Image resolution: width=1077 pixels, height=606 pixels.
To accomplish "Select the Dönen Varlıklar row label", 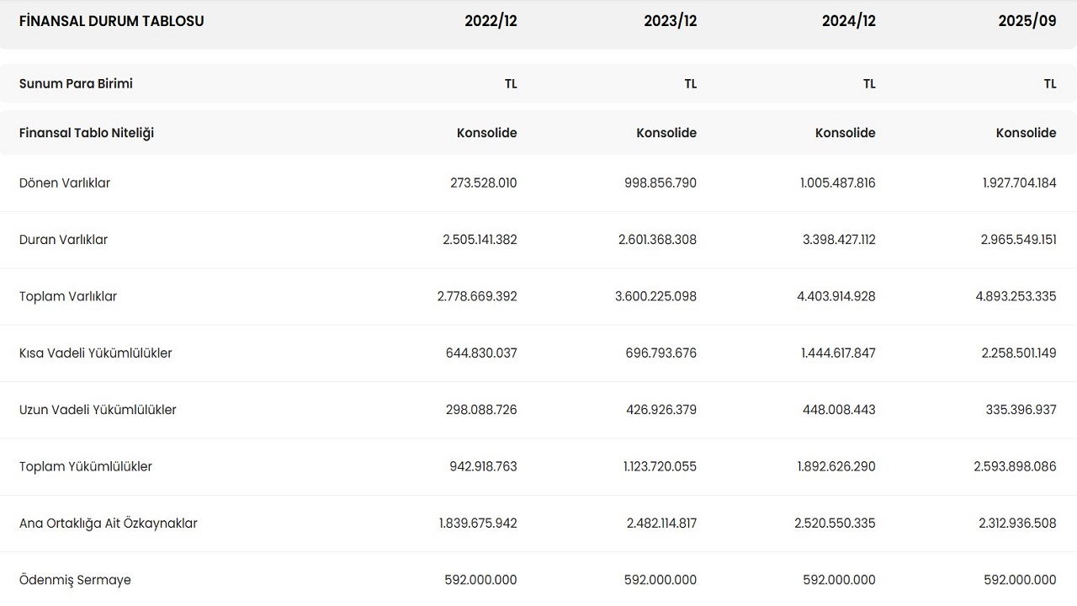I will pyautogui.click(x=65, y=183).
